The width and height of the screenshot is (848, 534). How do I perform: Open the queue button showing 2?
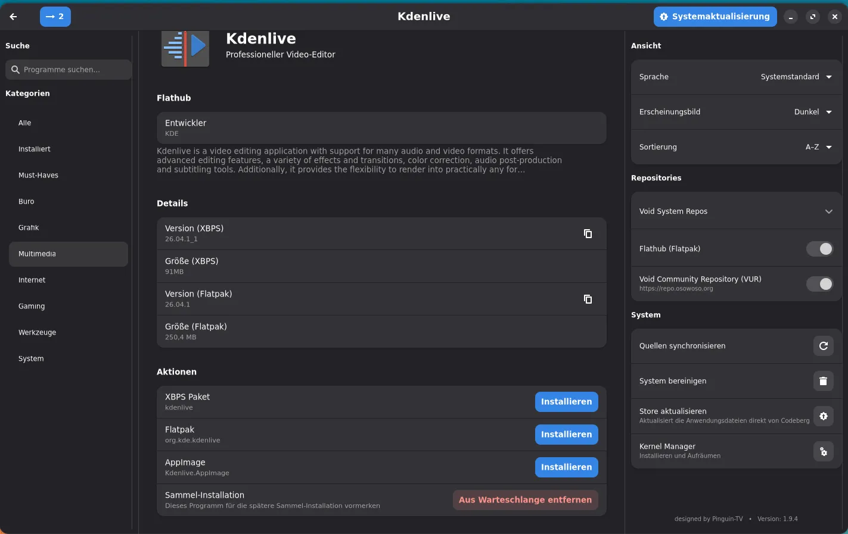pyautogui.click(x=55, y=17)
